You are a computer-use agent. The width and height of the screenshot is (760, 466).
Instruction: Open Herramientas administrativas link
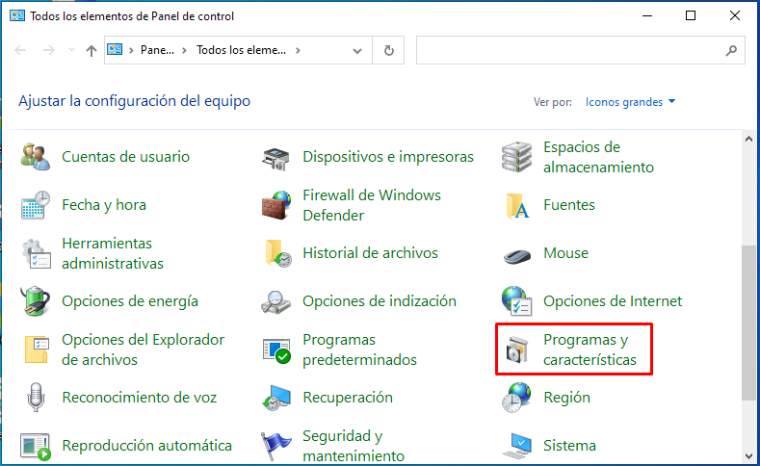click(113, 253)
